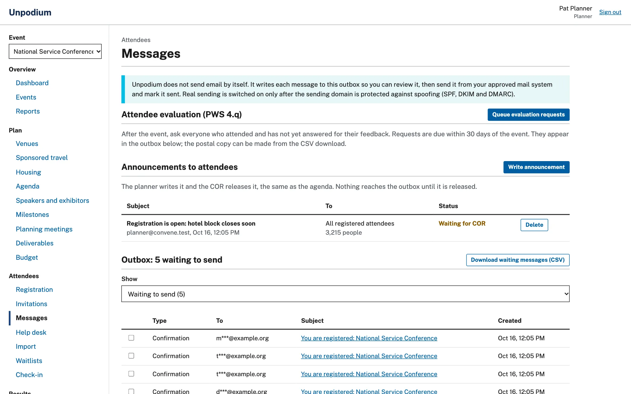Select the Messages sidebar item
Screen dimensions: 631x394
coord(32,318)
